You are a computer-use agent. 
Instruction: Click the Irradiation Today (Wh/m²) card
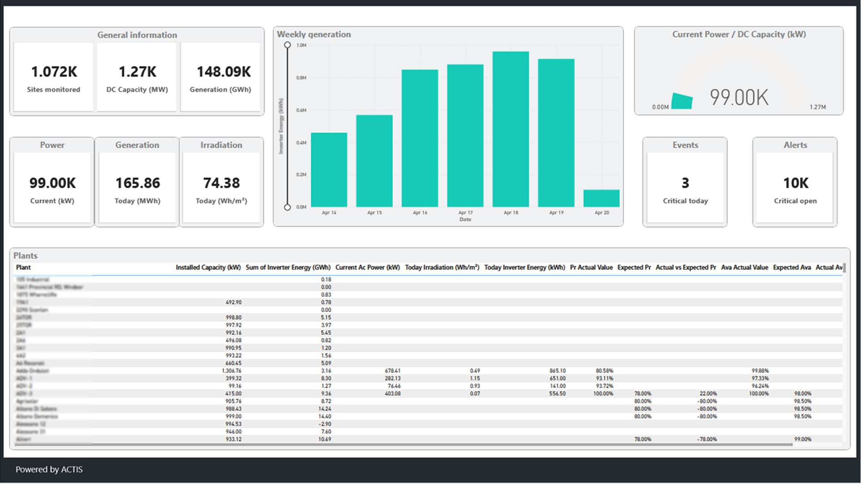[x=221, y=187]
